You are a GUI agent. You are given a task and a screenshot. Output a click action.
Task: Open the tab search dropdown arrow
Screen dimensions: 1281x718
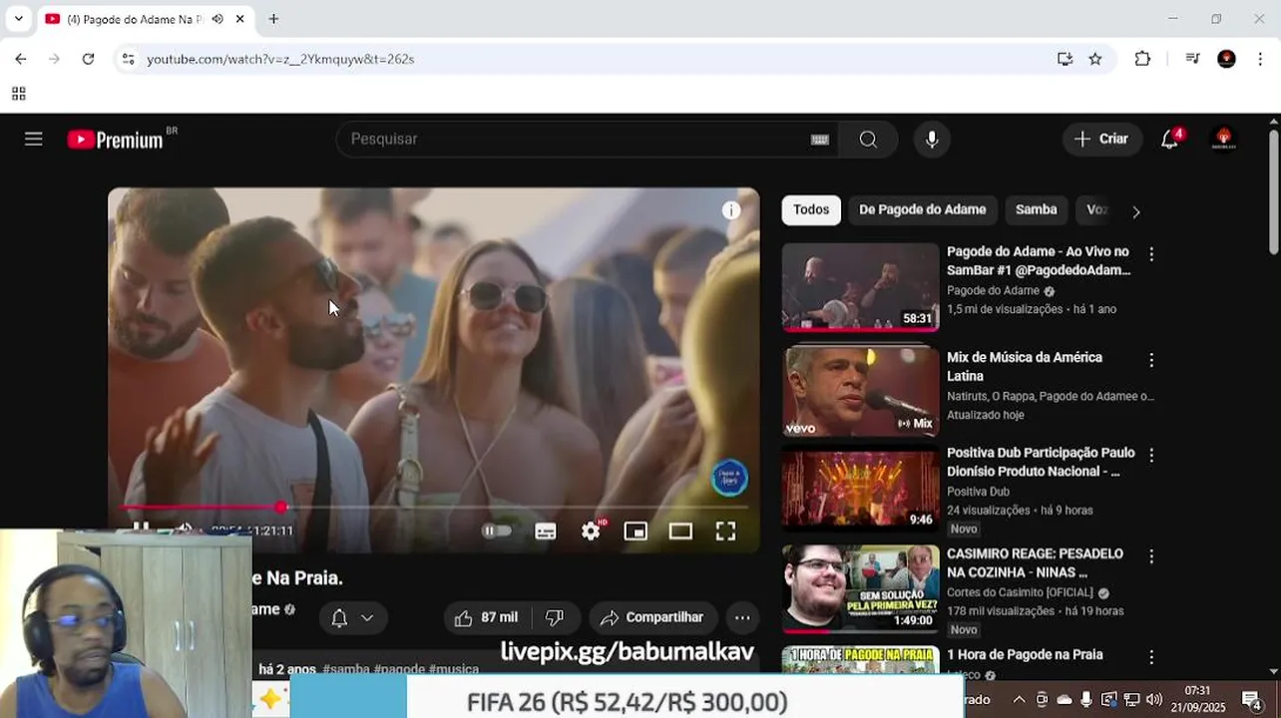click(x=18, y=19)
